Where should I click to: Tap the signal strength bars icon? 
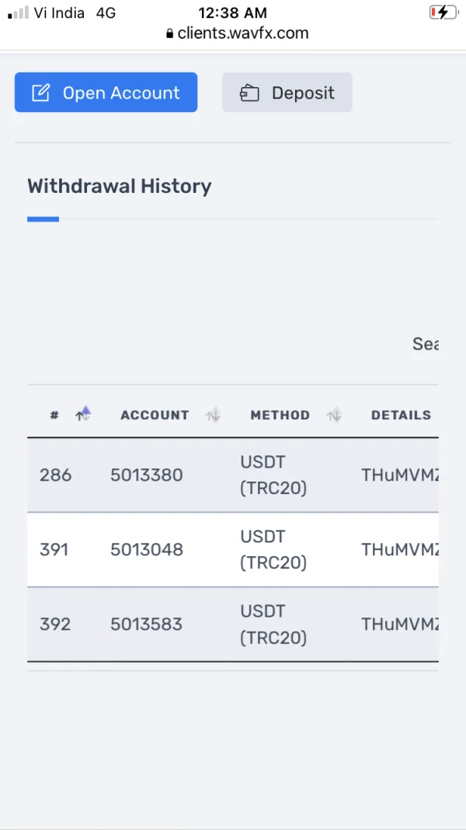point(18,13)
